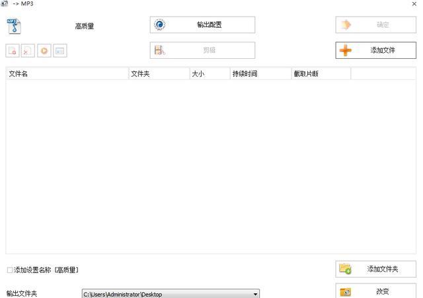
Task: Click the 截取片断 column header
Action: [321, 74]
